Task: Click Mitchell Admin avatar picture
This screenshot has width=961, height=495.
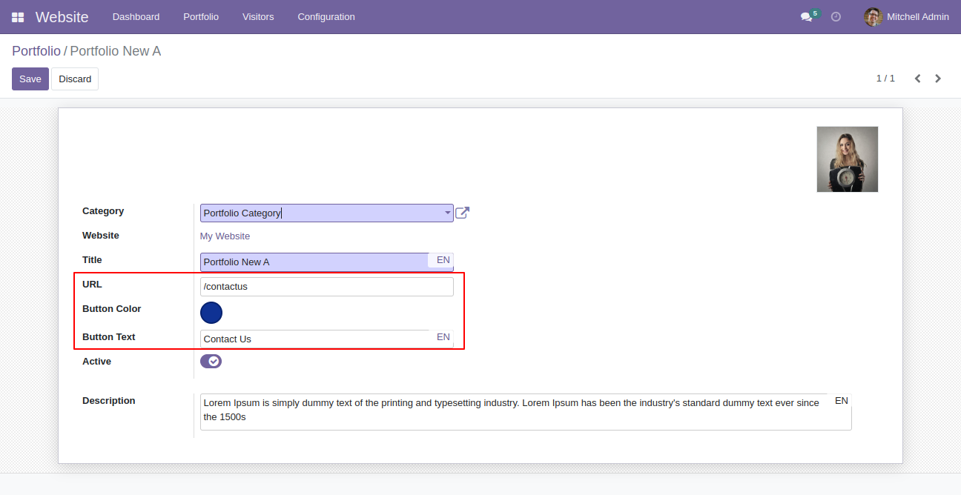Action: pos(873,17)
